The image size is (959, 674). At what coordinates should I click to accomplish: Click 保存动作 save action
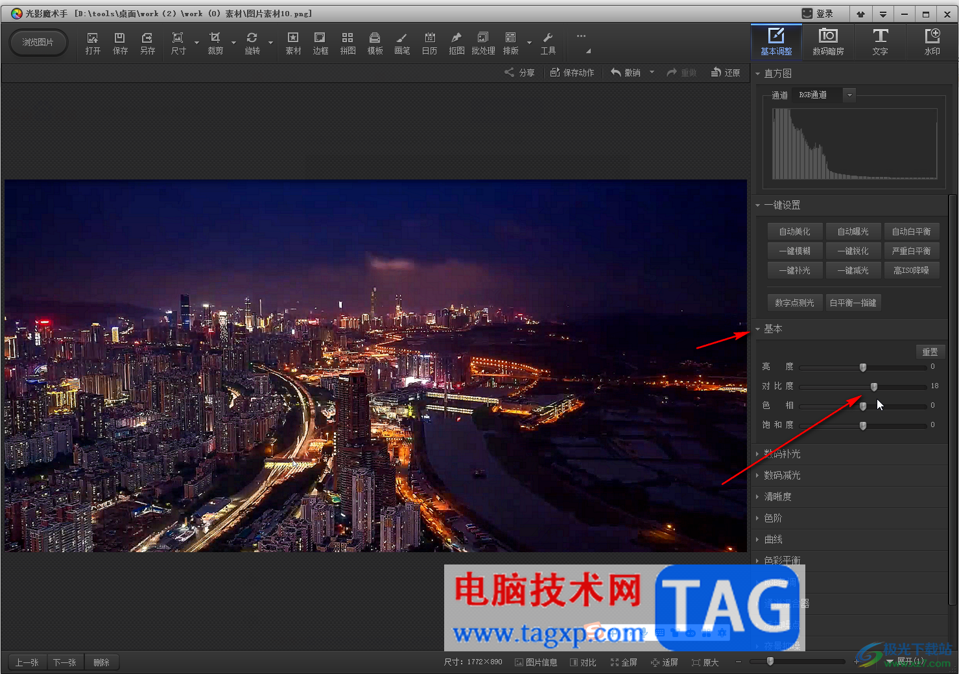tap(572, 73)
